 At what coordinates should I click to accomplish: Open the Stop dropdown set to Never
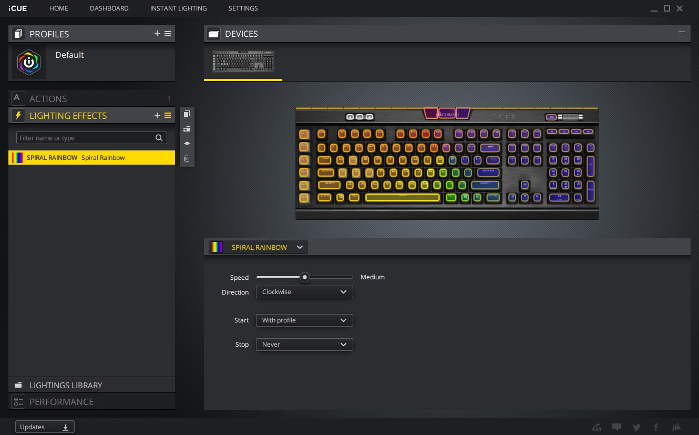pos(304,345)
